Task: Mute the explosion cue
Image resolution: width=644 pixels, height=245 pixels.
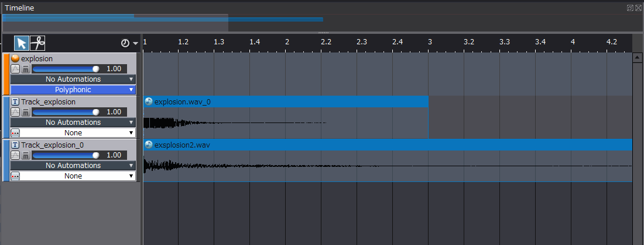Action: pos(25,69)
